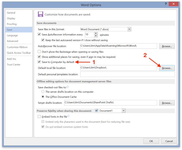
Task: Click the AutoRecover minutes number field
Action: tap(89, 34)
